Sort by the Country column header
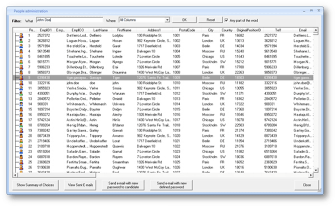This screenshot has width=336, height=207. pos(227,30)
